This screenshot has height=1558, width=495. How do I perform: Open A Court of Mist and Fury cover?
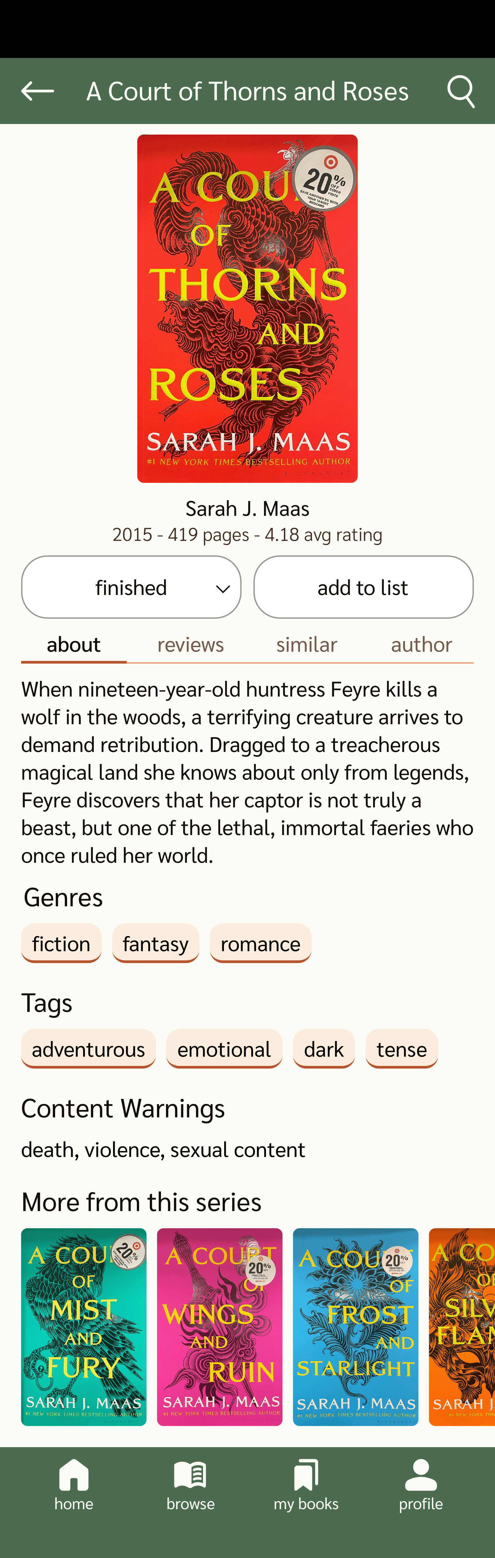tap(84, 1327)
